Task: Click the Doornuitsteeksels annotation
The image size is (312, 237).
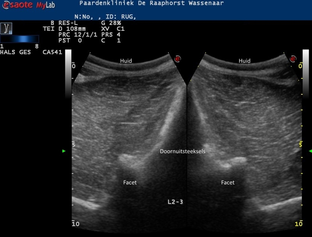Action: pyautogui.click(x=183, y=151)
